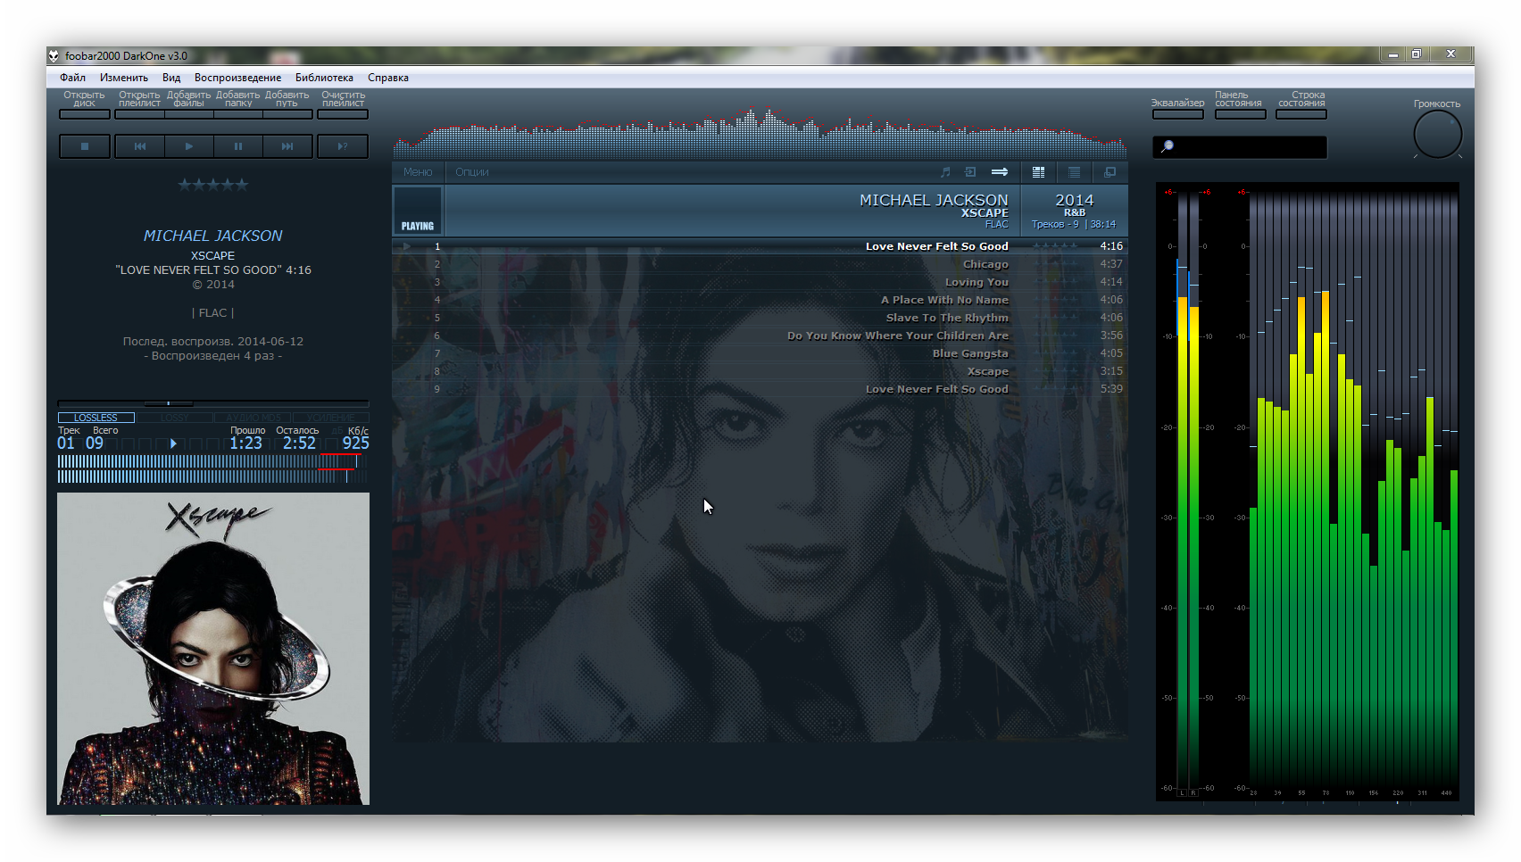The height and width of the screenshot is (862, 1521).
Task: Open the Опции dropdown above the playlist
Action: tap(472, 172)
